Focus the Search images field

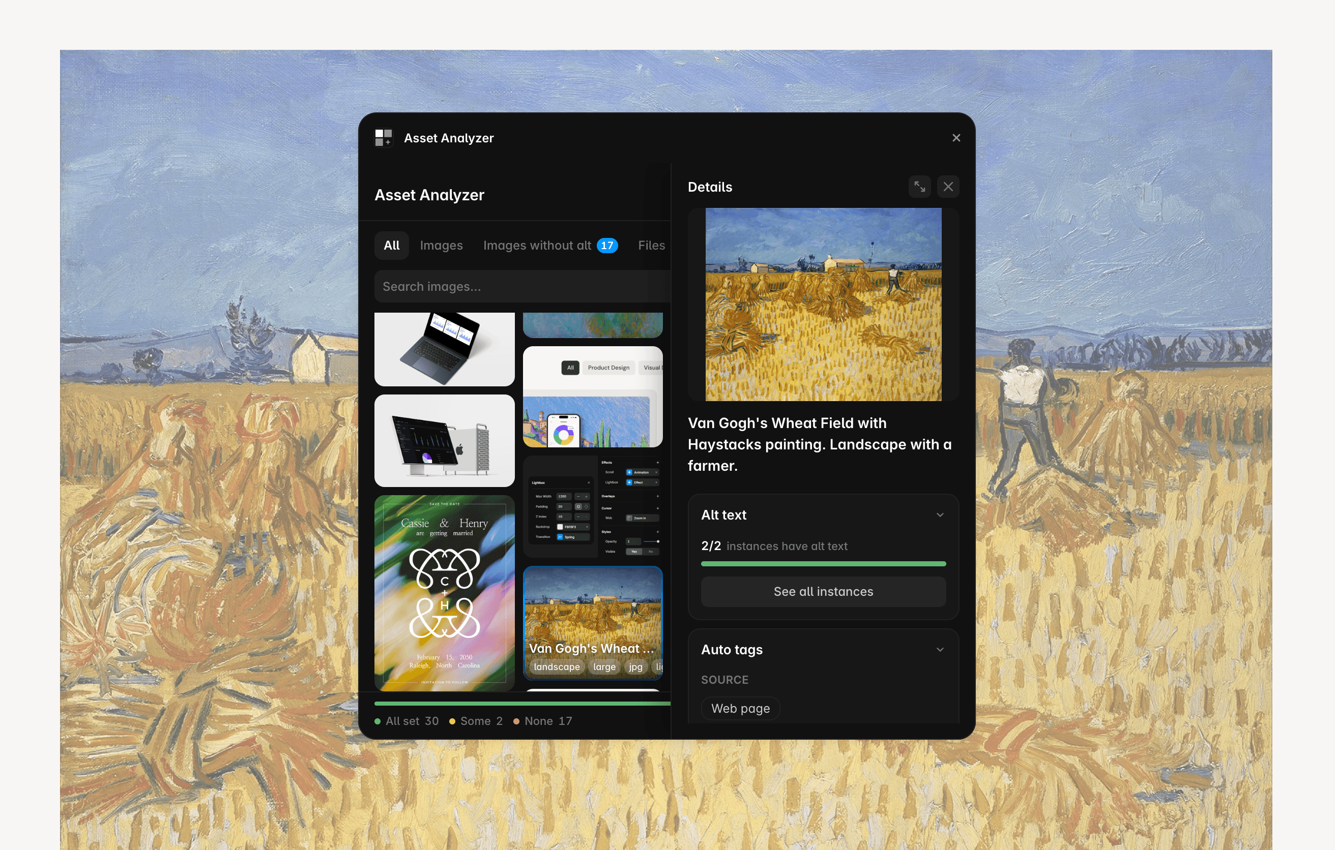pyautogui.click(x=522, y=287)
